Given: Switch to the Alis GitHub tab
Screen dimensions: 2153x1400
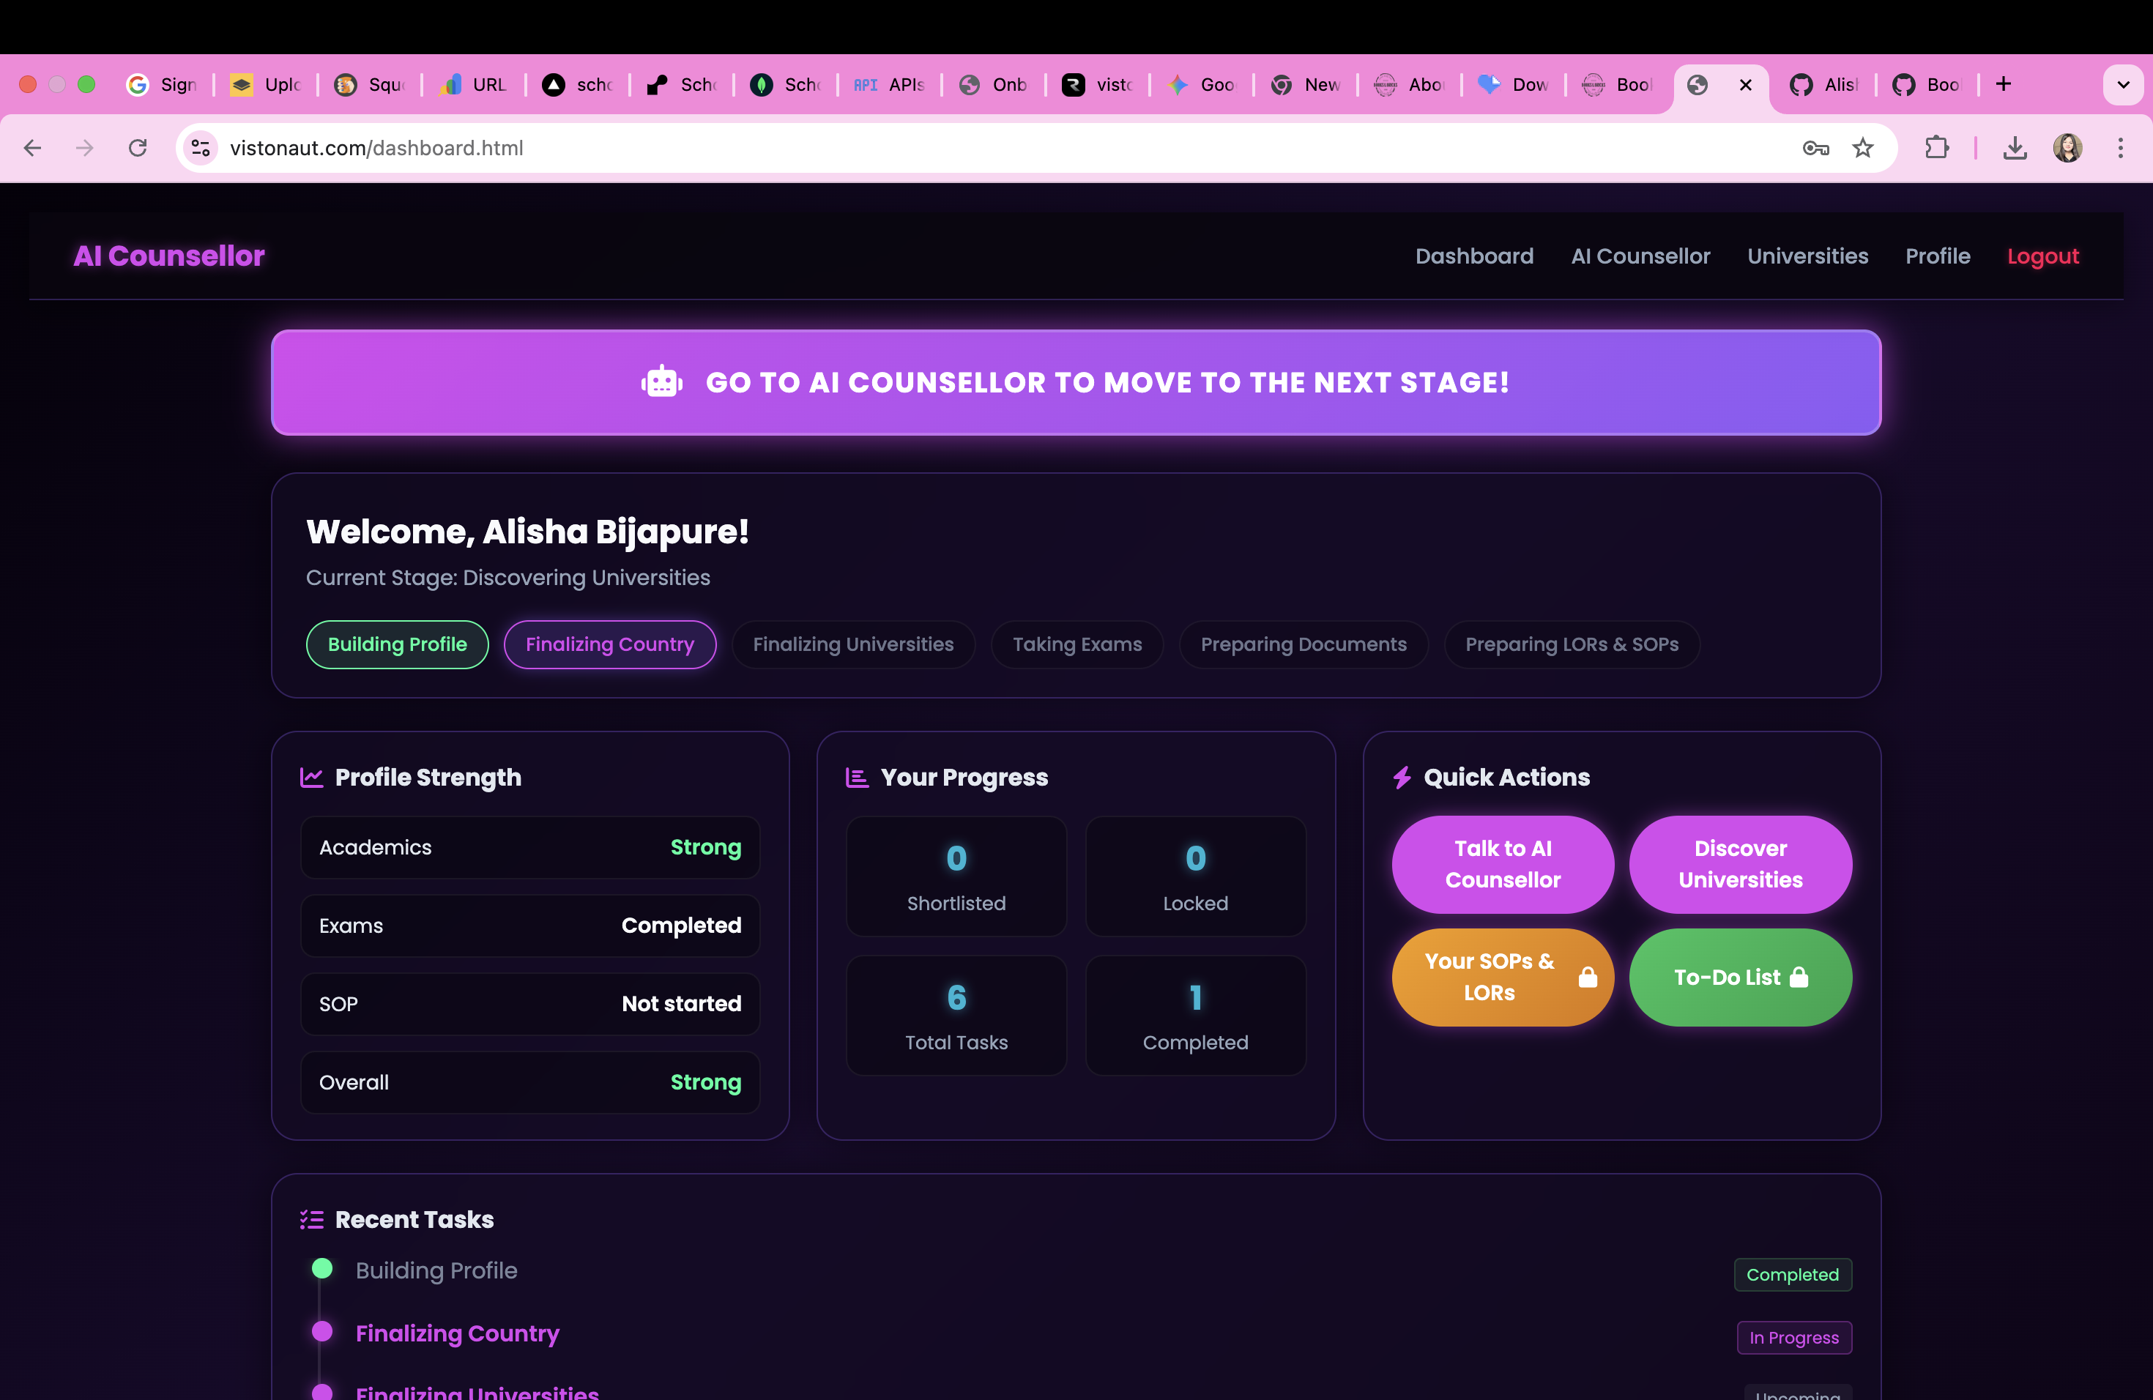Looking at the screenshot, I should tap(1825, 84).
